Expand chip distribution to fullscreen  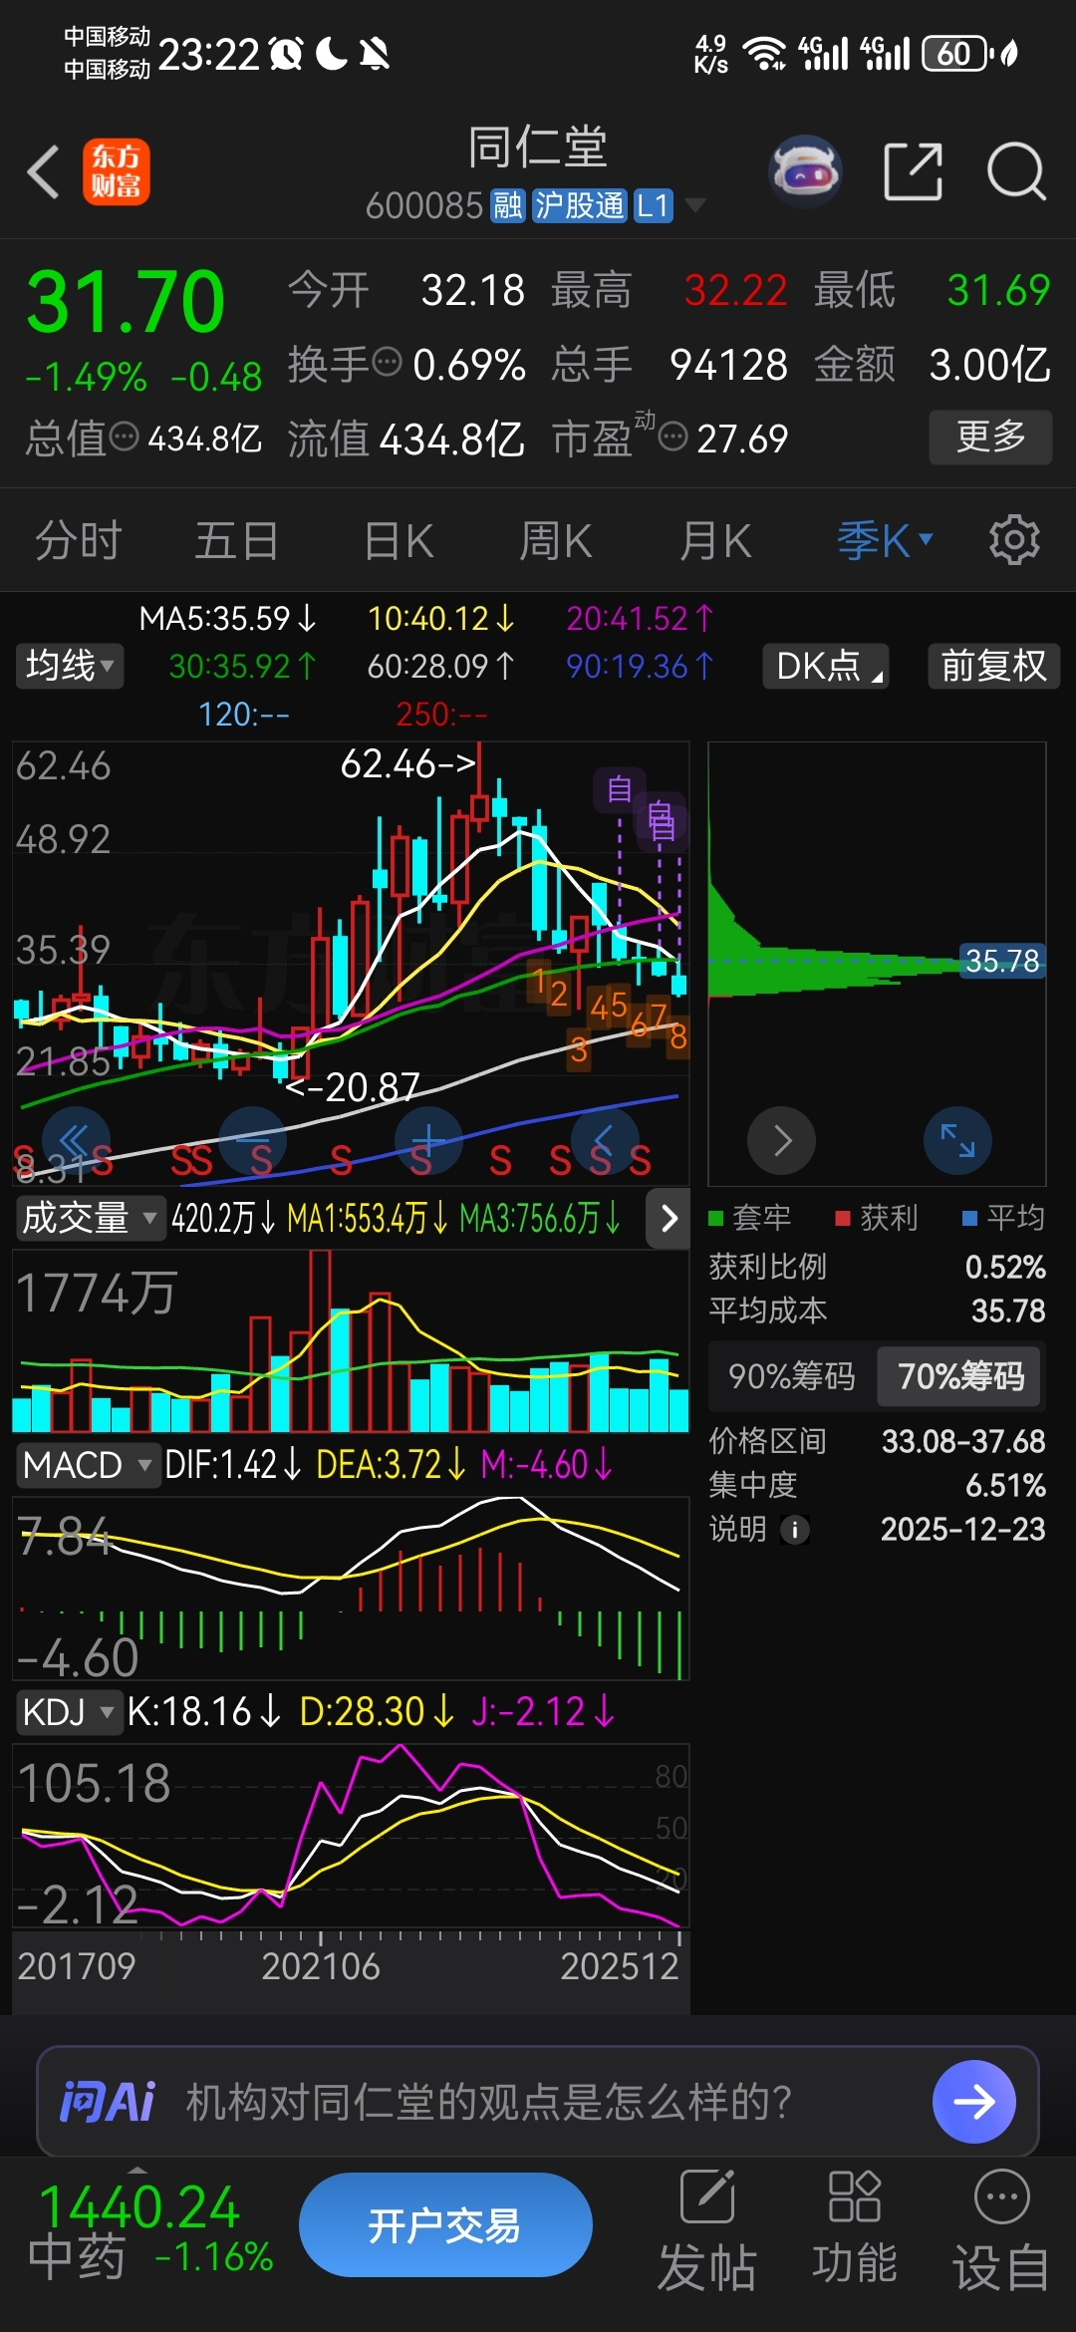[x=957, y=1140]
